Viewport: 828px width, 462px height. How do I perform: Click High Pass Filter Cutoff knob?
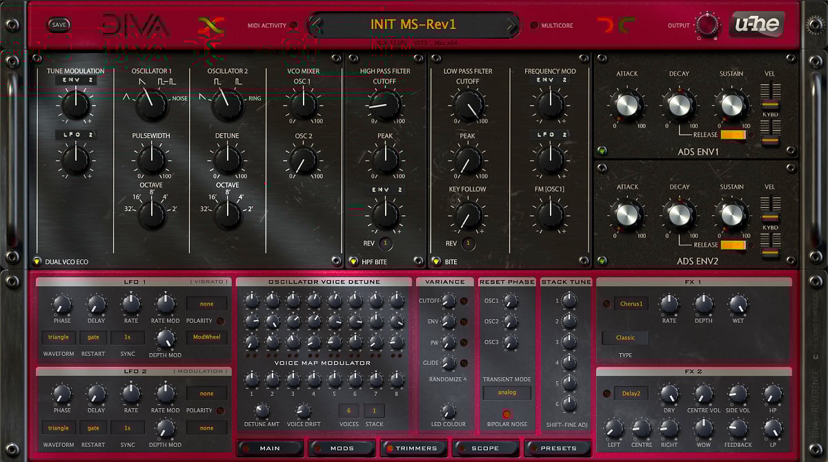[x=385, y=105]
